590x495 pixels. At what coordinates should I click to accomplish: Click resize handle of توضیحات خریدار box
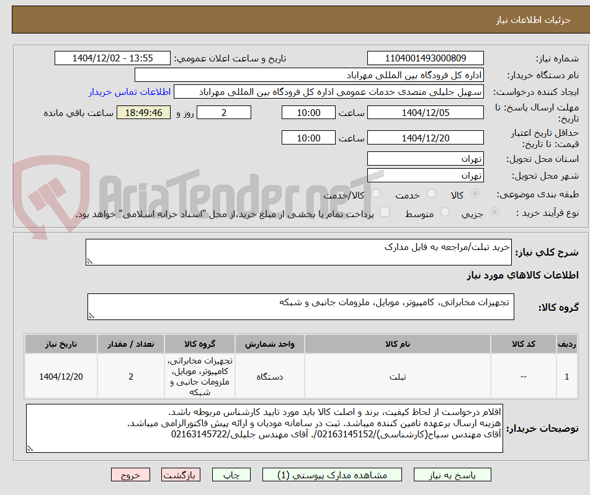(x=30, y=448)
